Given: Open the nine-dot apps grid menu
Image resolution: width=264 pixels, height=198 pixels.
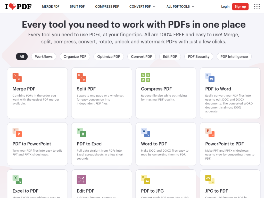Looking at the screenshot, I should click(257, 6).
